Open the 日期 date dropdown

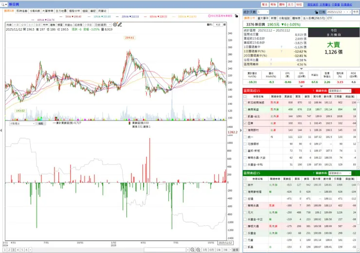click(344, 12)
